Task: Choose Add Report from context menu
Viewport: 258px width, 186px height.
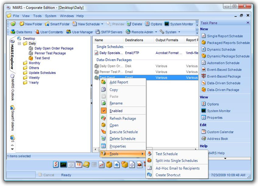Action: pyautogui.click(x=123, y=82)
